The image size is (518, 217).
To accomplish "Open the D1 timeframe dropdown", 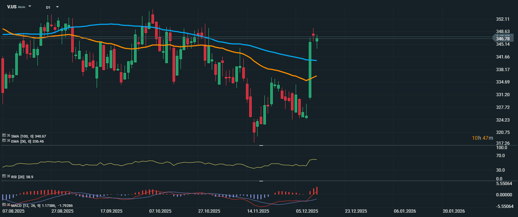I will coord(57,7).
